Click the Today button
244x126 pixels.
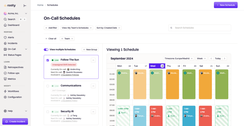[218, 58]
